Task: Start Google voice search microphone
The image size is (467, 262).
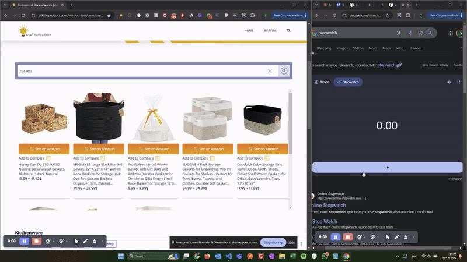Action: [x=410, y=33]
